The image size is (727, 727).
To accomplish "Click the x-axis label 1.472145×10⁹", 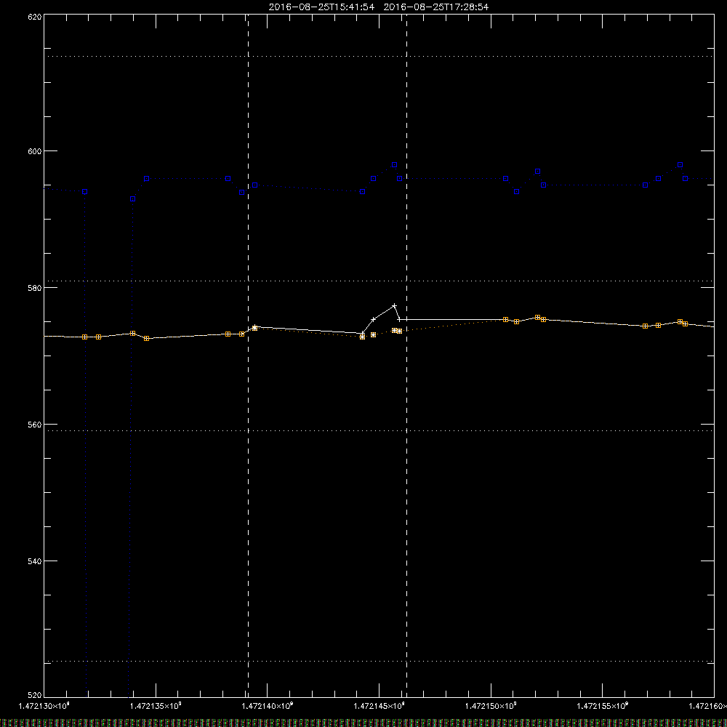I will (x=379, y=706).
